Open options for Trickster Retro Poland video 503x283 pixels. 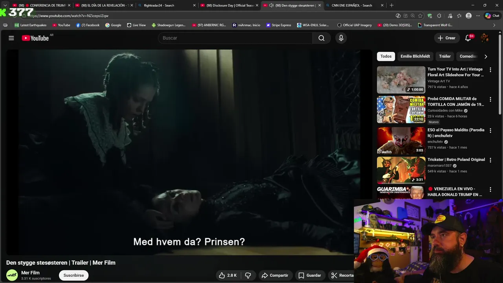490,160
